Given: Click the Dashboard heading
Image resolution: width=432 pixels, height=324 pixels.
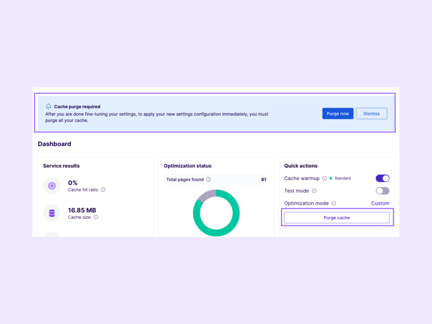Looking at the screenshot, I should (x=54, y=144).
